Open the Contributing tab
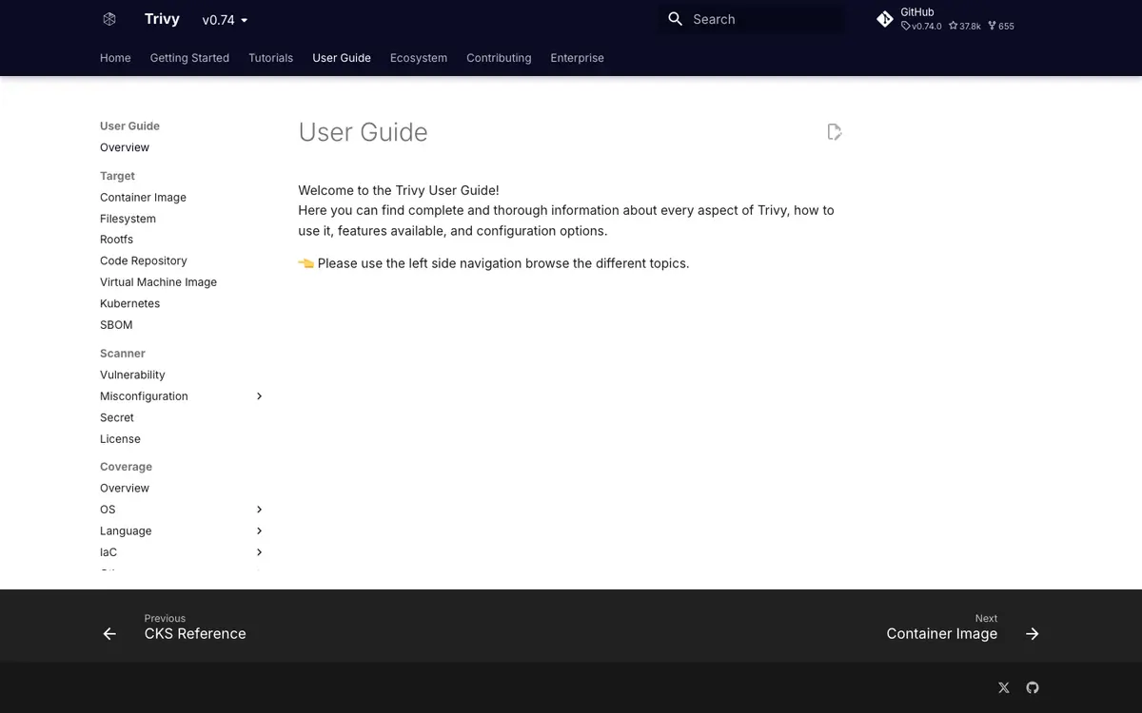This screenshot has width=1142, height=713. (499, 58)
